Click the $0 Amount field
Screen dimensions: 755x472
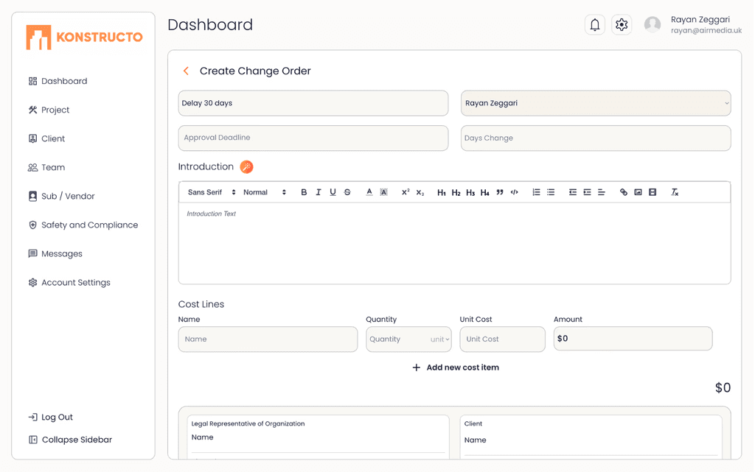[633, 339]
